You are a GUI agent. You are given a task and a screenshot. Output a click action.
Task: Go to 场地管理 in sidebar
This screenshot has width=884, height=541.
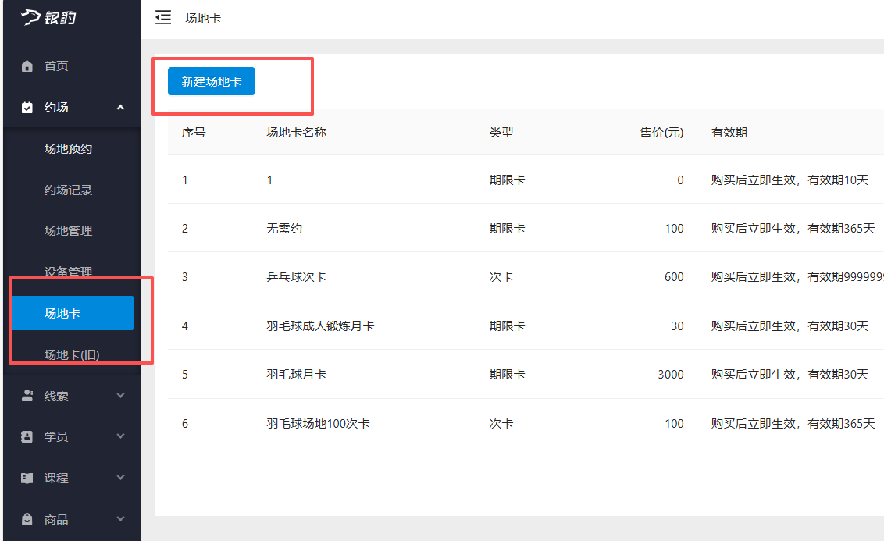(x=68, y=231)
